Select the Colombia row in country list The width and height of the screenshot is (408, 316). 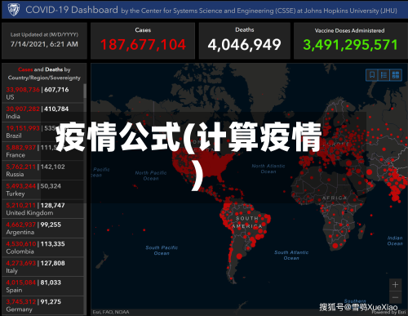coord(43,247)
